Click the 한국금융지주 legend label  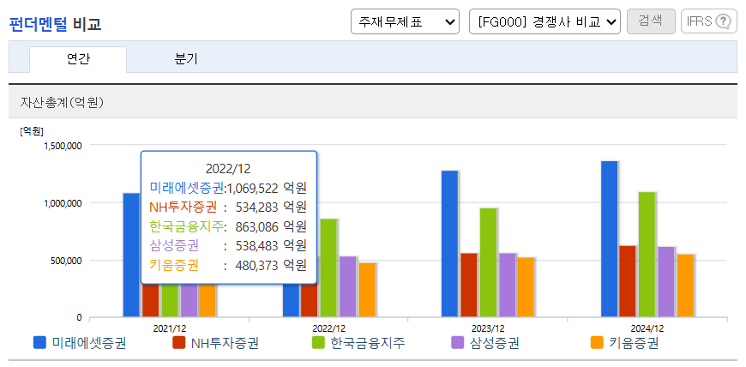367,343
